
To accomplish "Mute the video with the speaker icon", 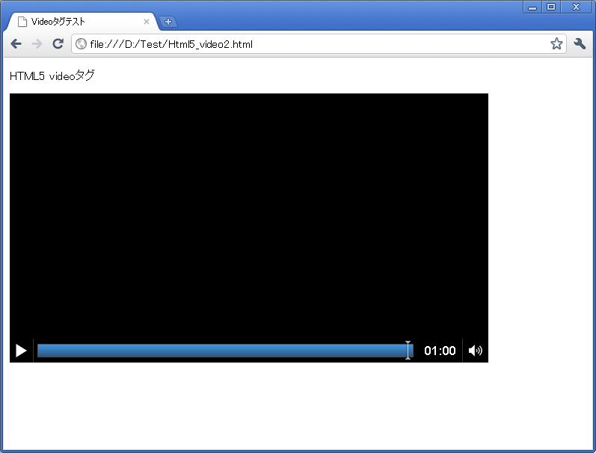I will pos(475,351).
